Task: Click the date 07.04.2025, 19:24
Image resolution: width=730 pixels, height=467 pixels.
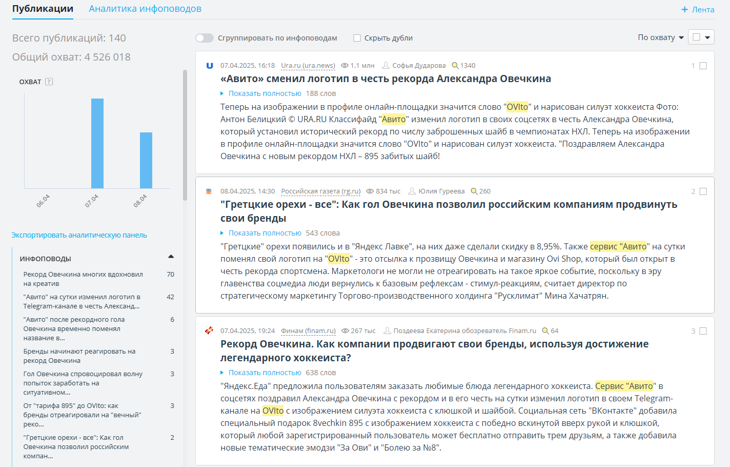Action: coord(248,331)
